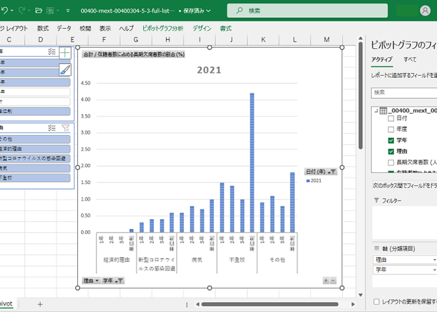Click the 経済的理由 axis category label

pos(116,260)
